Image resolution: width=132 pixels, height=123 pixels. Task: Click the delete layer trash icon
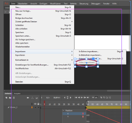coord(14,98)
